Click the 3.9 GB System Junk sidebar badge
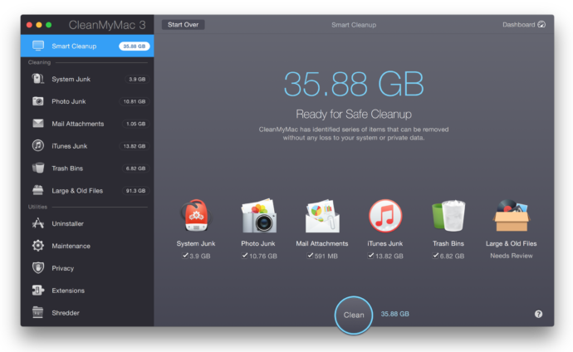Viewport: 573px width, 352px height. tap(137, 79)
